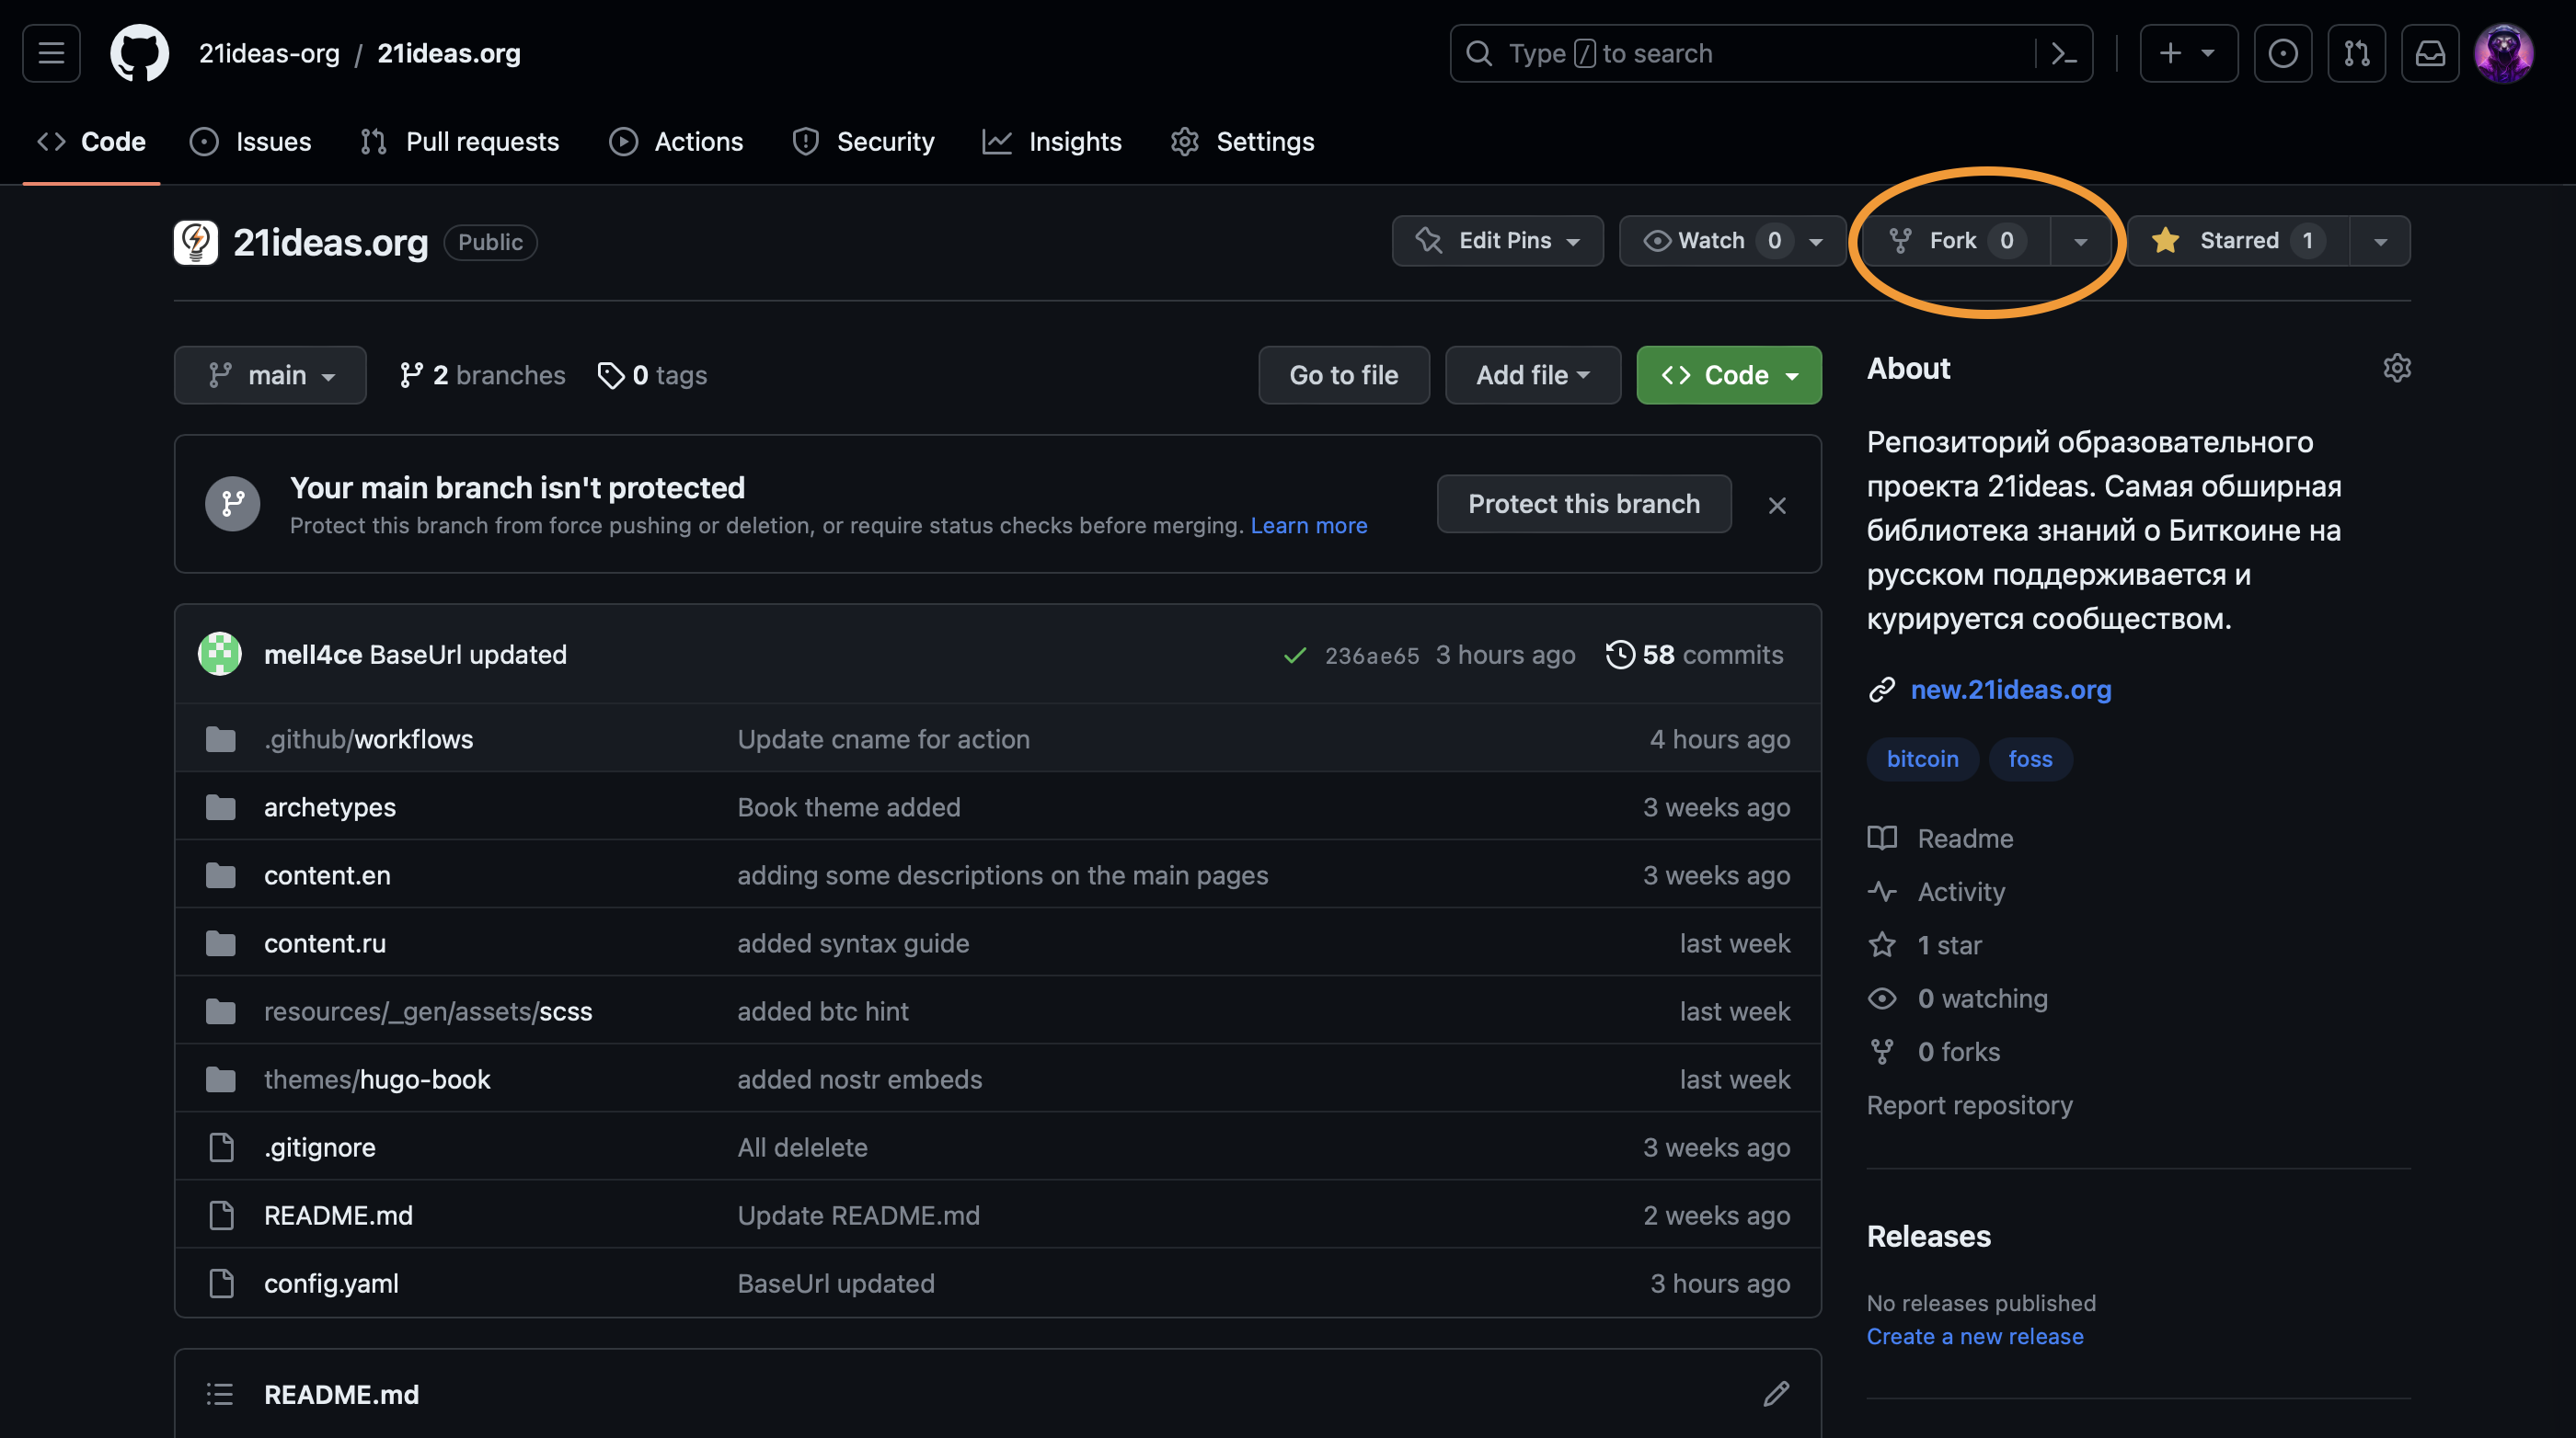
Task: Open the command palette icon
Action: [2064, 53]
